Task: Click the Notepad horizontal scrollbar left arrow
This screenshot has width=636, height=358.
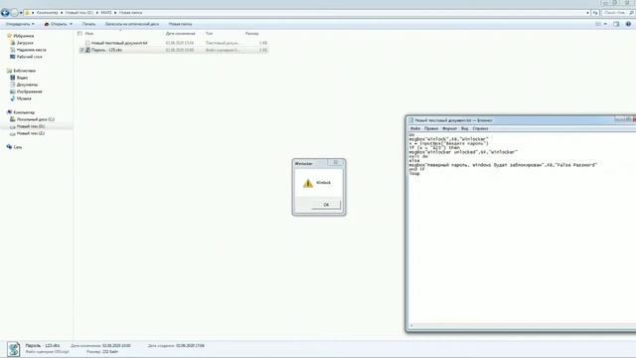Action: 411,325
